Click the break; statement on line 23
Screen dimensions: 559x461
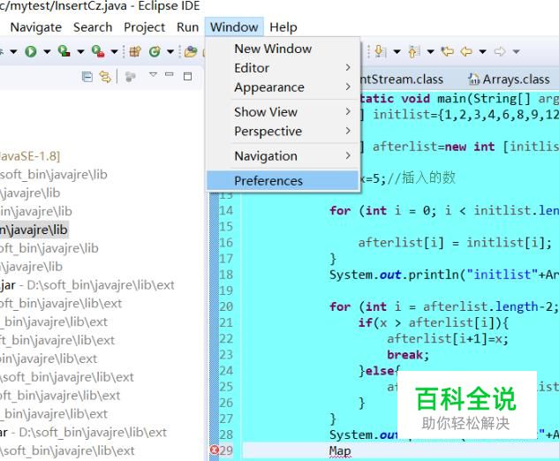tap(408, 355)
